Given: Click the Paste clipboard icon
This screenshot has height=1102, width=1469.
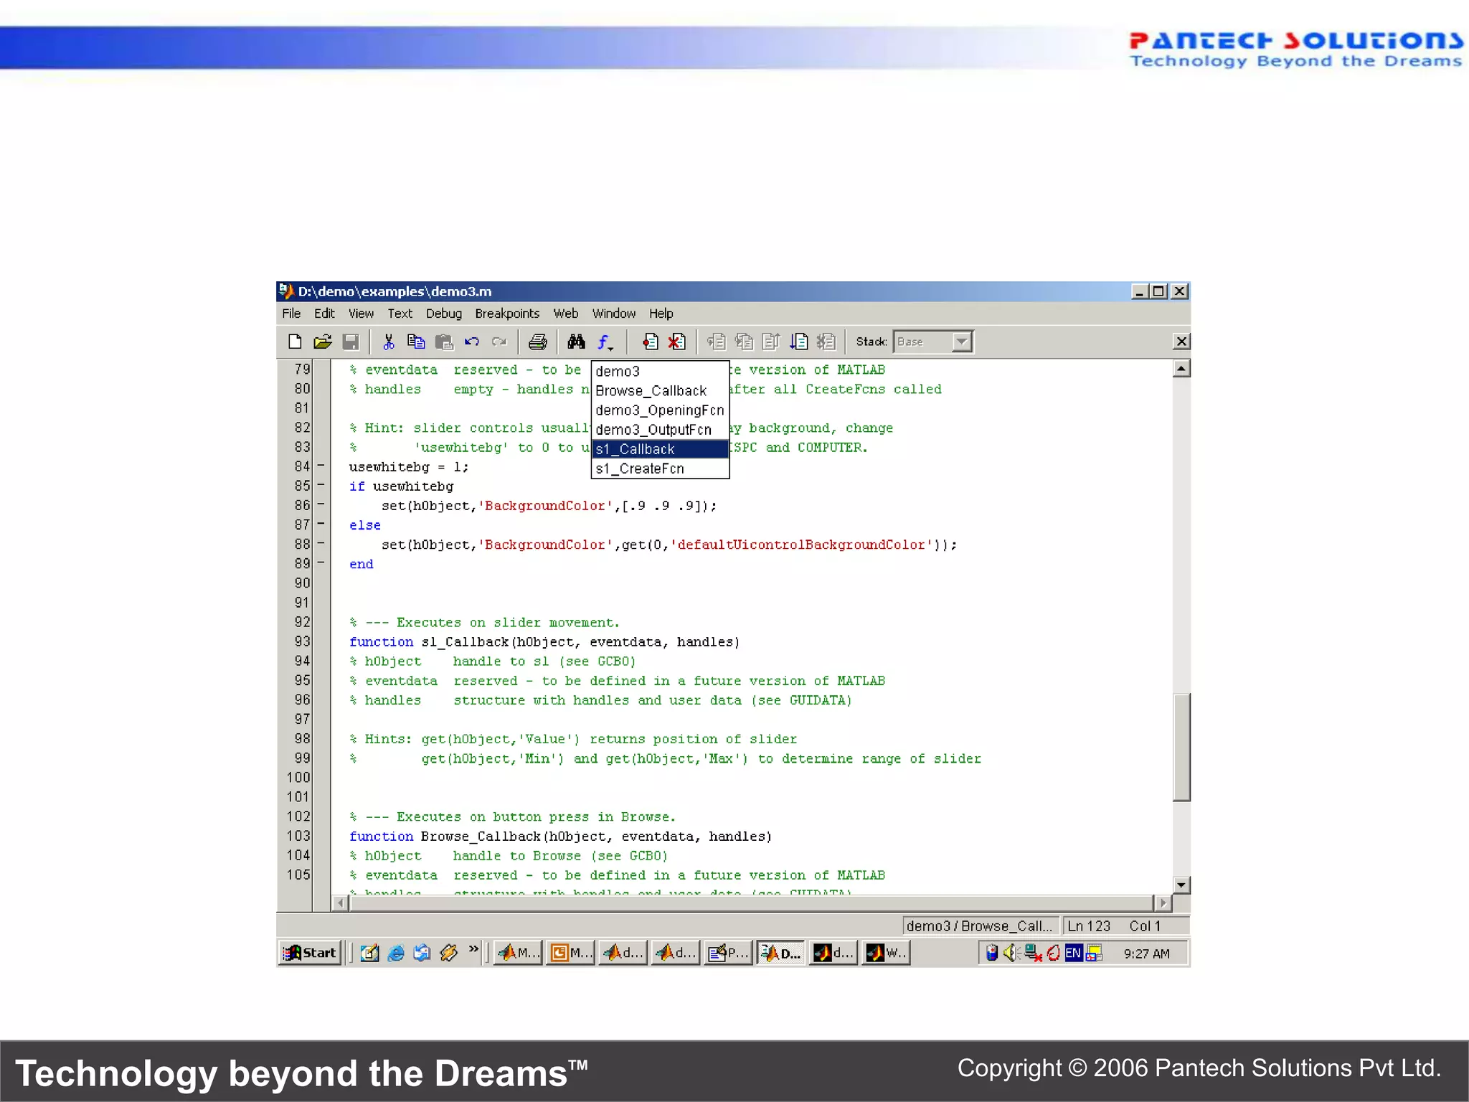Looking at the screenshot, I should [444, 342].
